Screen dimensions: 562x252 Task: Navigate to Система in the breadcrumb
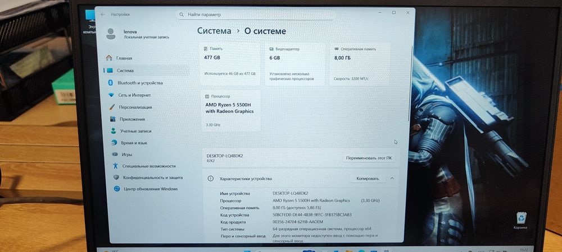coord(214,31)
